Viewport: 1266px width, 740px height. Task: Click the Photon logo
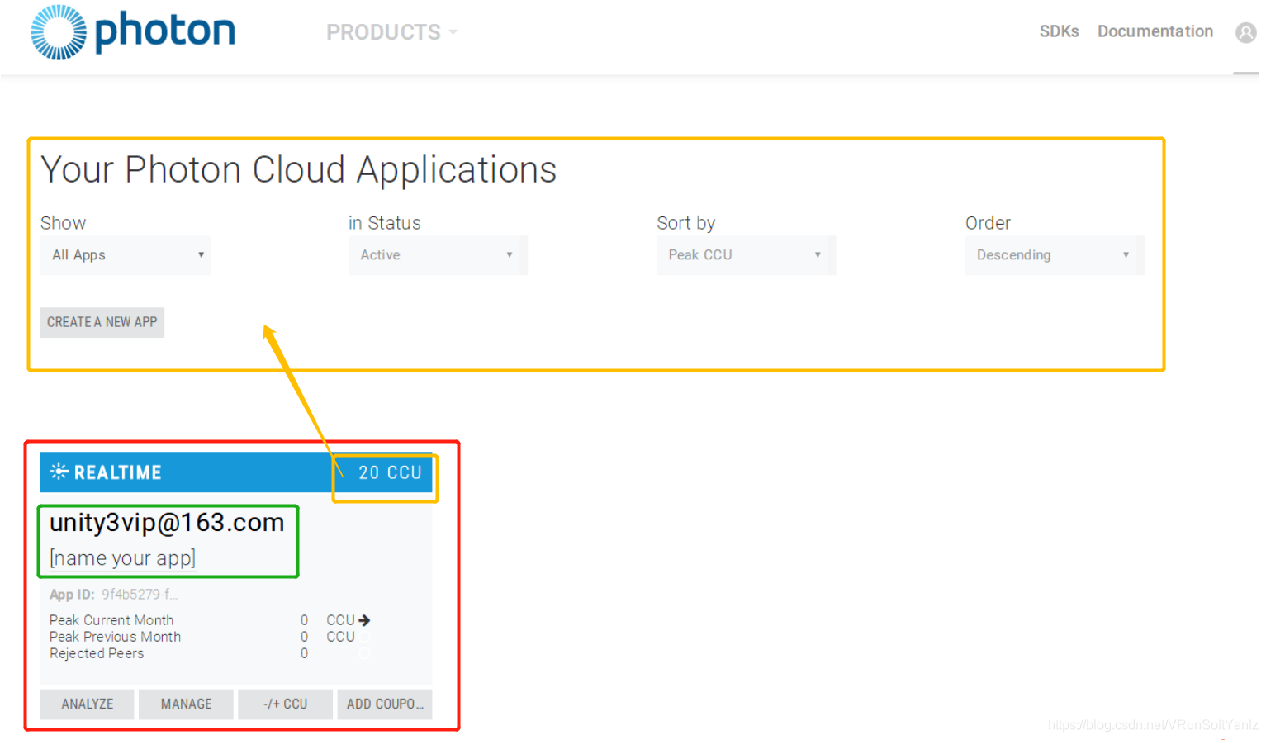pyautogui.click(x=133, y=33)
